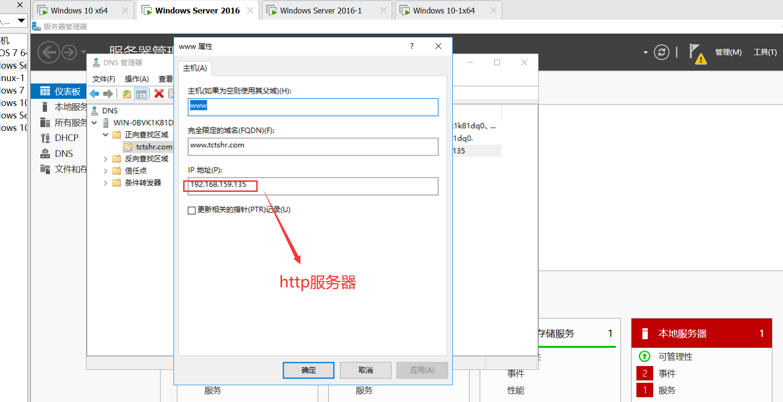Open the notifications flag with warning
Image resolution: width=783 pixels, height=402 pixels.
697,53
